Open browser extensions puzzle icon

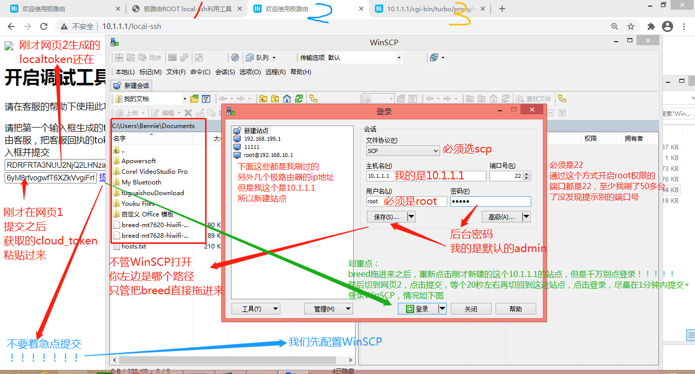pos(651,26)
